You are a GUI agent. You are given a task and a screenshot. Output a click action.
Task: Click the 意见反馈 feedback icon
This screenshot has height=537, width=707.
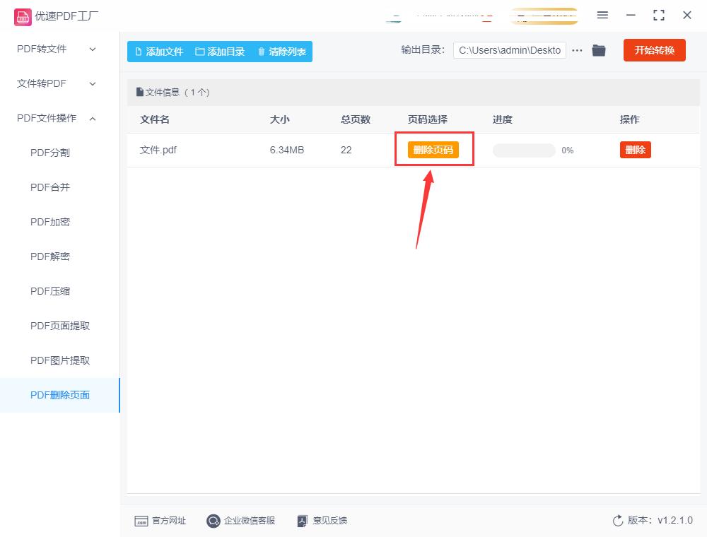[303, 521]
